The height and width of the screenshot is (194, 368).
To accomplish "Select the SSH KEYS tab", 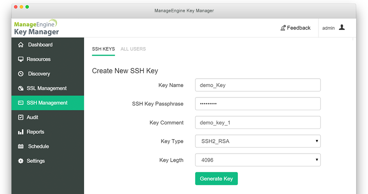I will pos(103,49).
